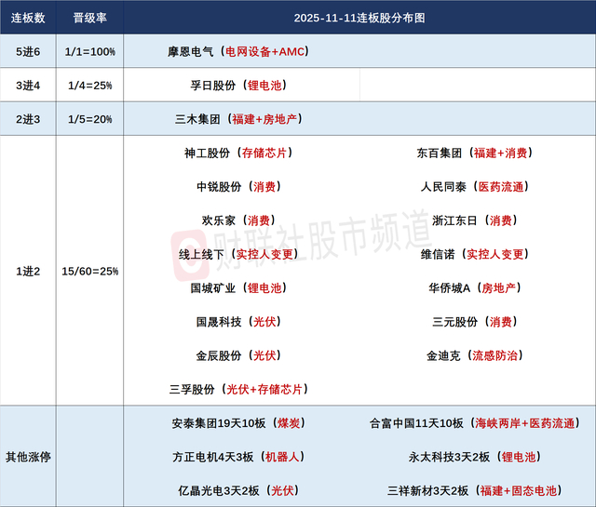596x507 pixels.
Task: Click 方正电机4天3板 entry
Action: click(x=238, y=458)
